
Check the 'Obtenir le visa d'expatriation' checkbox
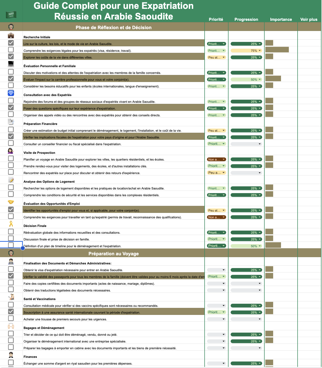(x=11, y=269)
